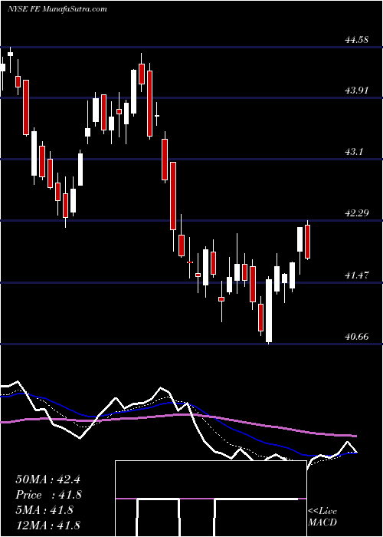The width and height of the screenshot is (383, 537).
Task: Click the Price : 41.8 readout
Action: tap(48, 495)
